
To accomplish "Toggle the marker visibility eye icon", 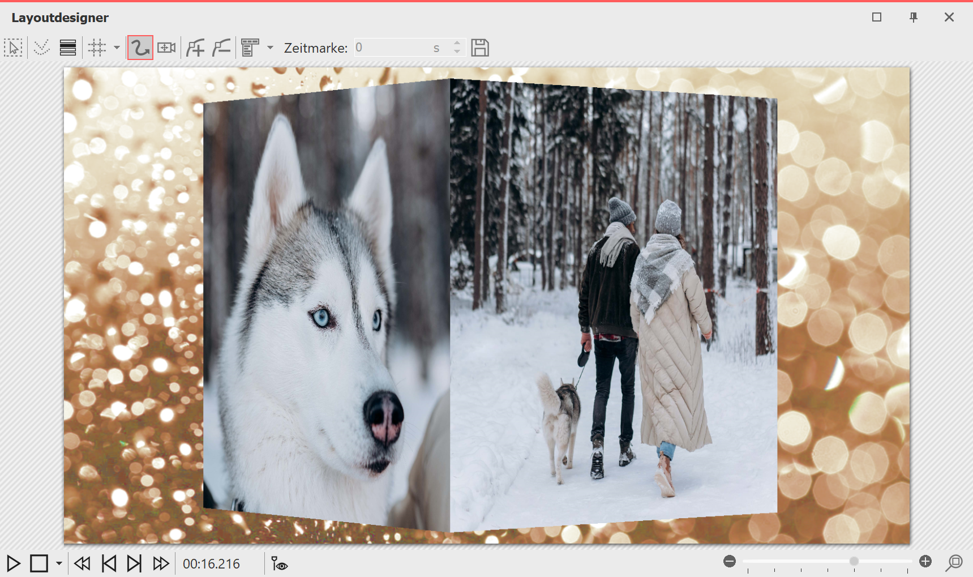I will pos(279,563).
